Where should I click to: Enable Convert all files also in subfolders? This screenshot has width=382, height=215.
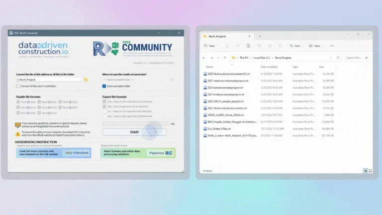click(18, 86)
